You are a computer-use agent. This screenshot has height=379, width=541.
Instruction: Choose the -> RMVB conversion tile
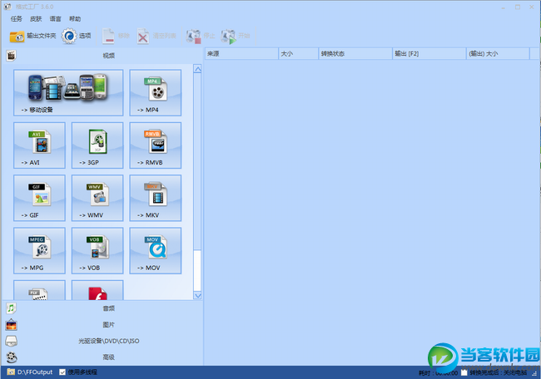[156, 145]
